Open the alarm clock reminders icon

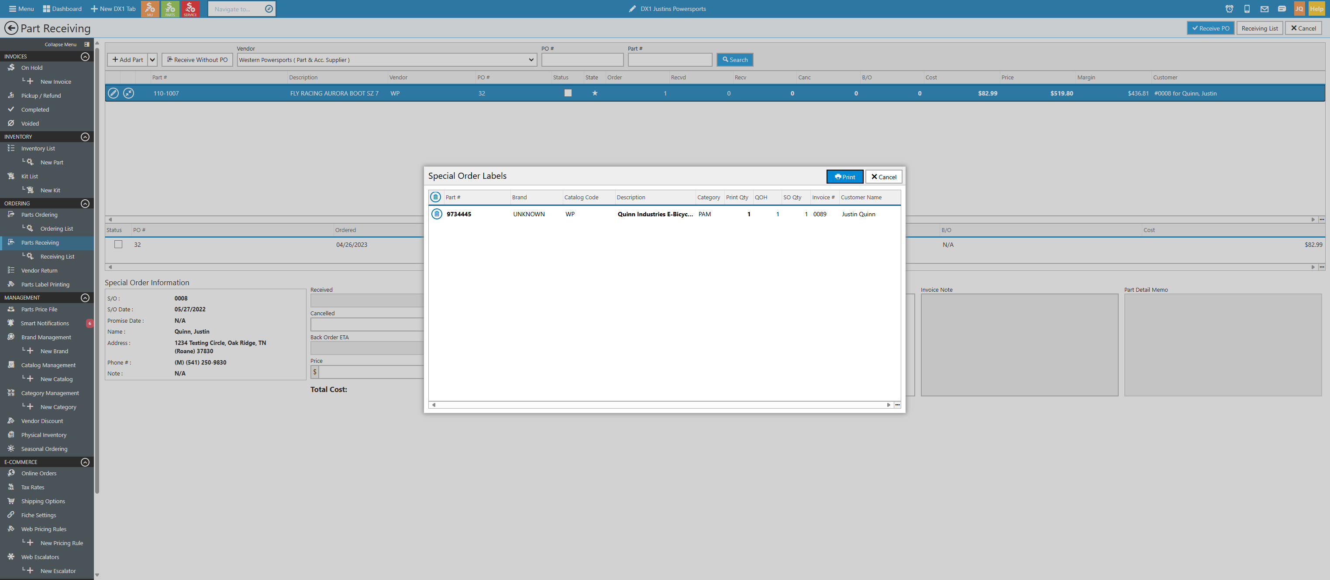[1229, 9]
